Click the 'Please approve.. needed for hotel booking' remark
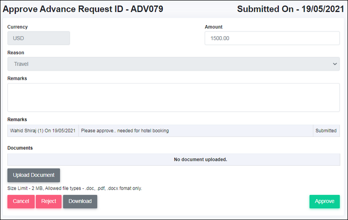This screenshot has height=220, width=348. click(125, 131)
